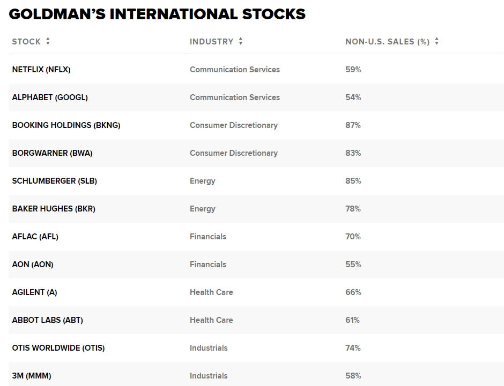This screenshot has height=386, width=504.
Task: Click the 3M (MMM) stock name
Action: [32, 376]
